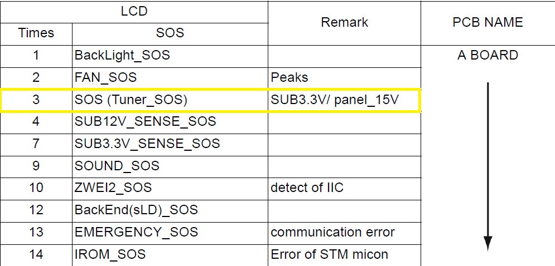The width and height of the screenshot is (555, 266).
Task: Select the SUB3.3V/ panel_15V remark
Action: pos(336,100)
